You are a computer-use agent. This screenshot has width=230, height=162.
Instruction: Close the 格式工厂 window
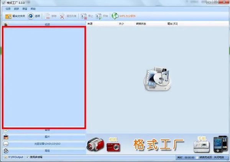[224, 2]
